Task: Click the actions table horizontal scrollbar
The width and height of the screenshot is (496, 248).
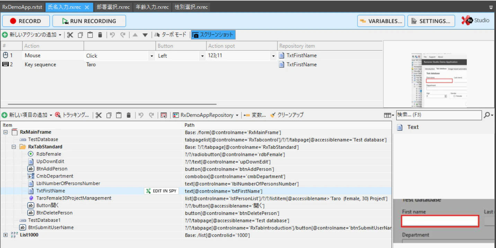Action: pos(112,104)
